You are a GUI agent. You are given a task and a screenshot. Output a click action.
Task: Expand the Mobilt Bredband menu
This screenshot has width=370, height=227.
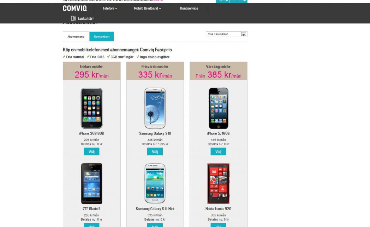(148, 8)
